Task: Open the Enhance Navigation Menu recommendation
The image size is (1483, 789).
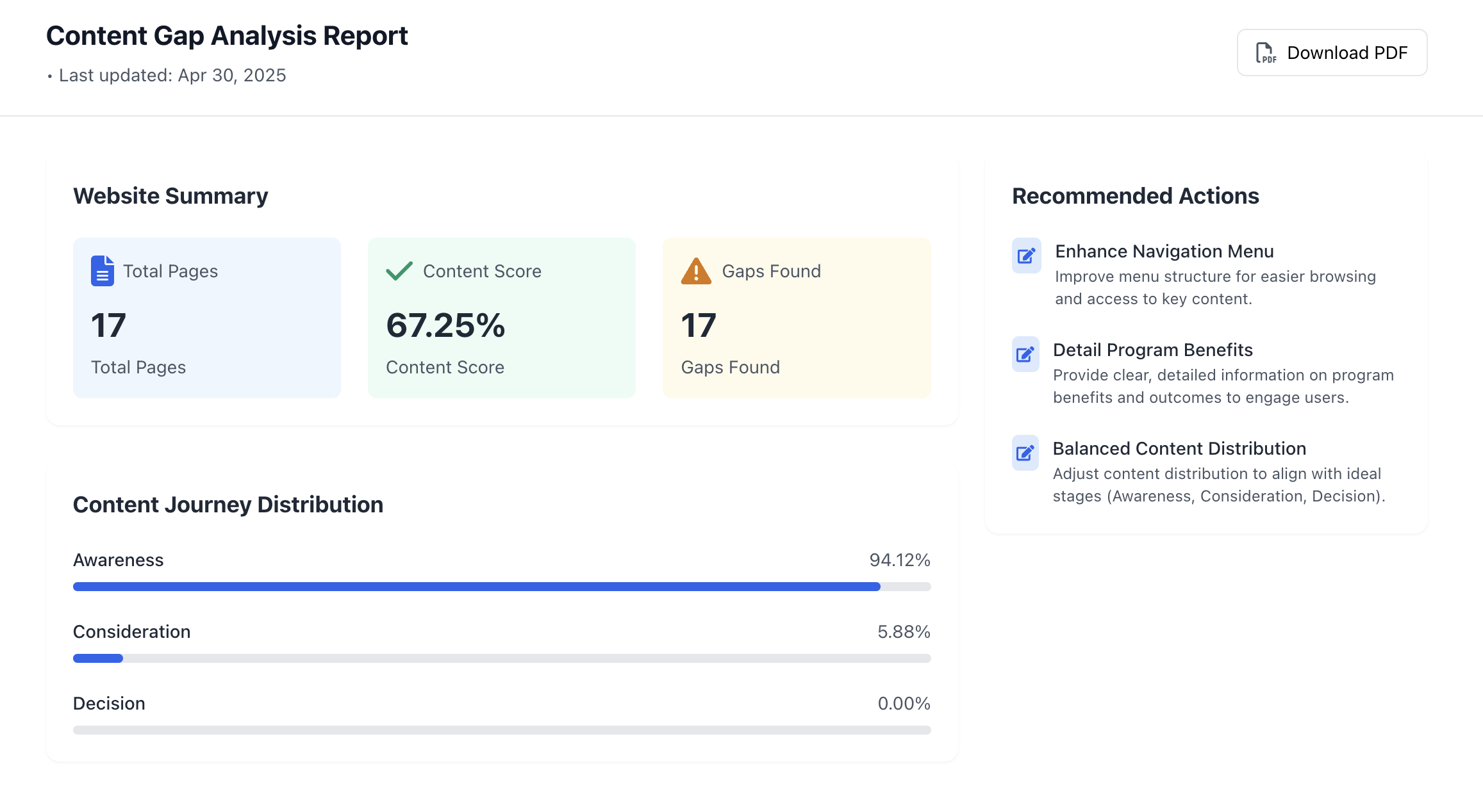Action: pos(1164,251)
